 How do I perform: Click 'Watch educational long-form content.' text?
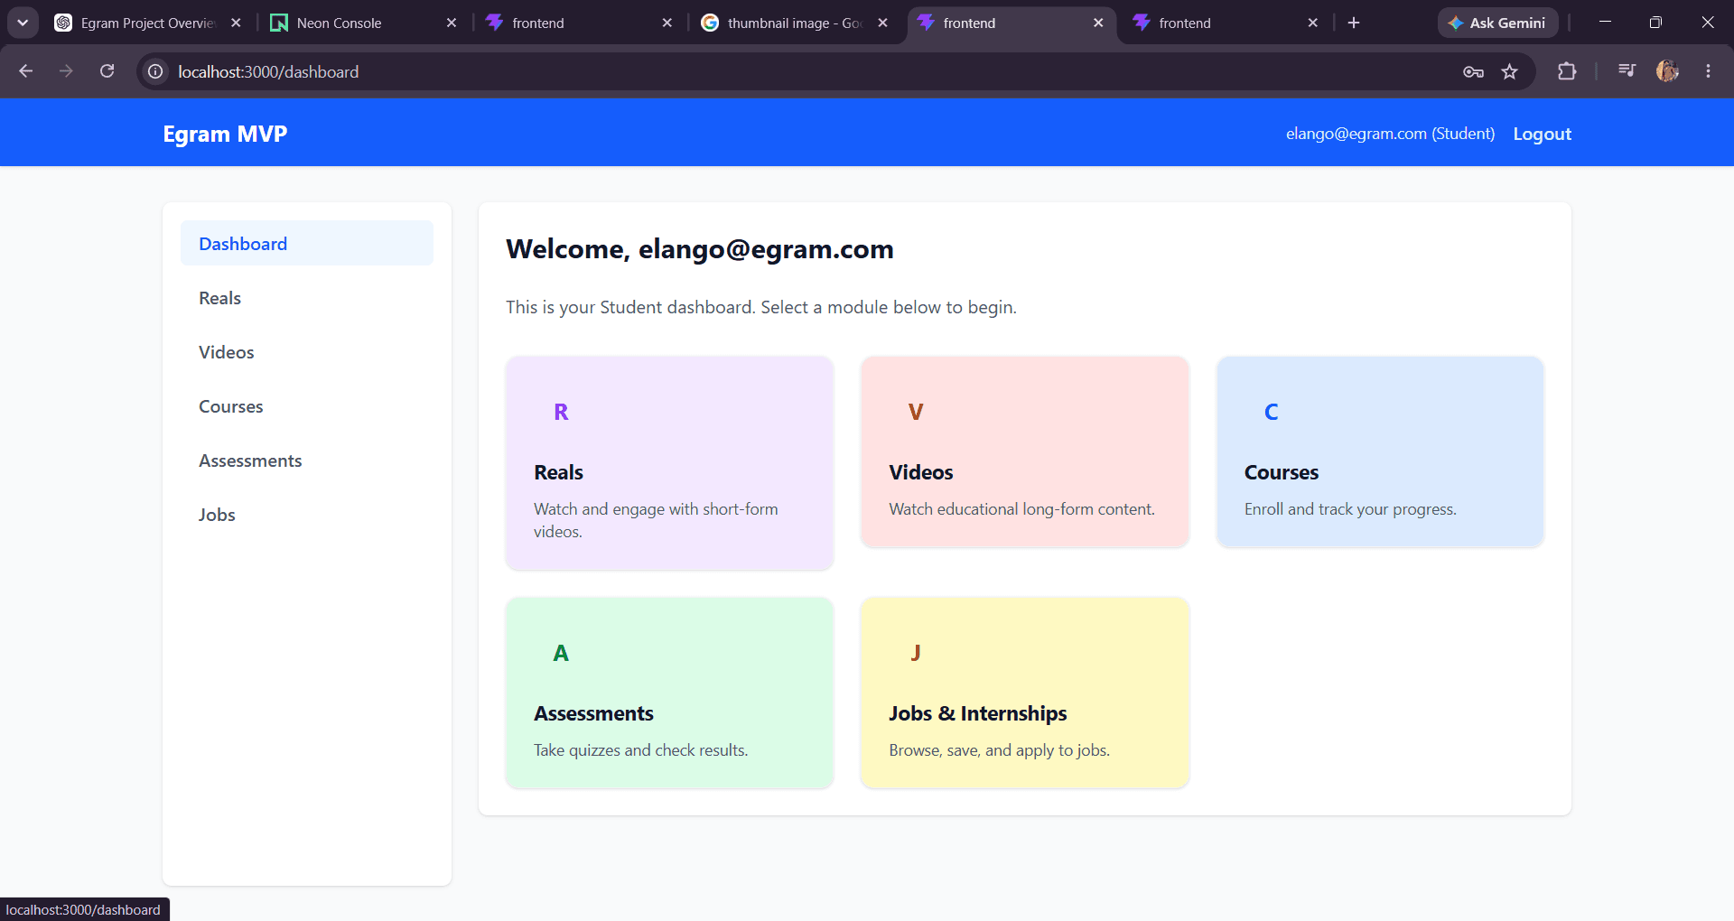1021,509
